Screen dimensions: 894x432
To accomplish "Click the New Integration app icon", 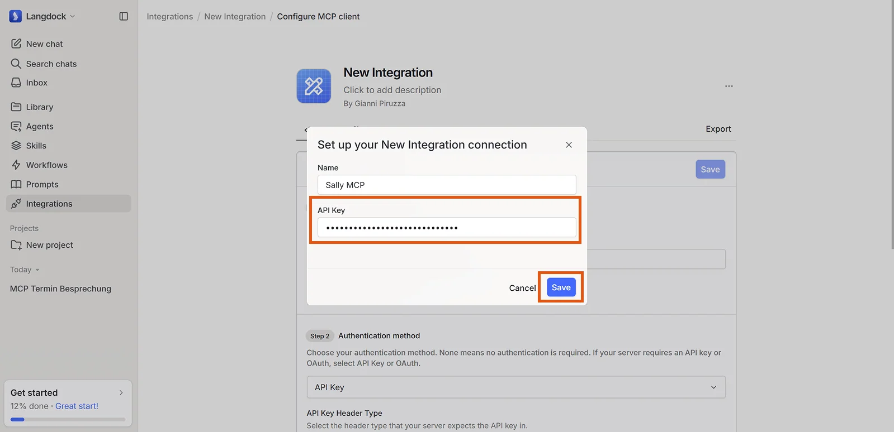I will coord(314,86).
